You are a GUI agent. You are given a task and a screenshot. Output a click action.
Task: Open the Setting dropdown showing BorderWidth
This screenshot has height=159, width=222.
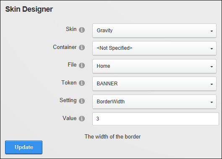pos(154,102)
